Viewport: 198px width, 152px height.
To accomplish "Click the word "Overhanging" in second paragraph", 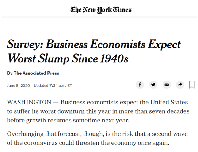I will point(25,134).
